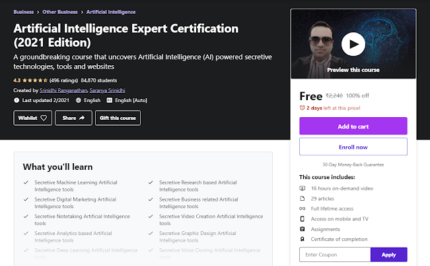Click the 29 articles text
430x266 pixels.
tap(322, 198)
